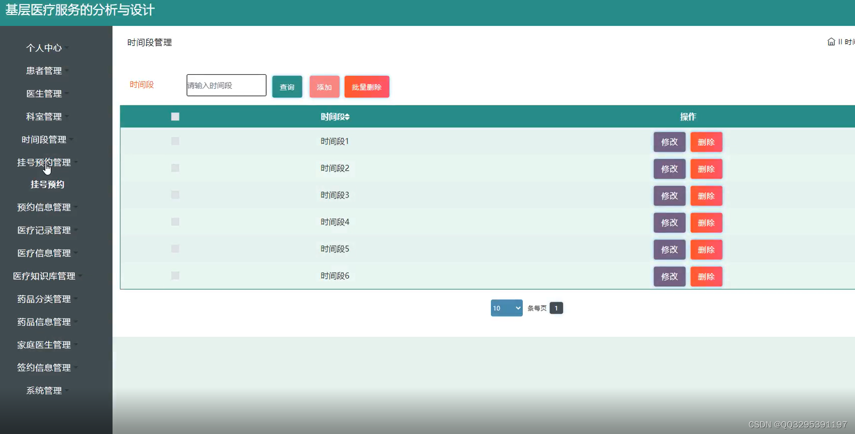Check the checkbox for 时间段1
The width and height of the screenshot is (855, 434).
175,141
